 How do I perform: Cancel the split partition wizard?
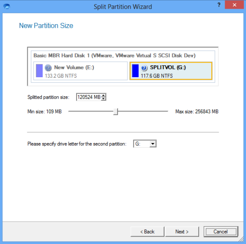[x=221, y=232]
